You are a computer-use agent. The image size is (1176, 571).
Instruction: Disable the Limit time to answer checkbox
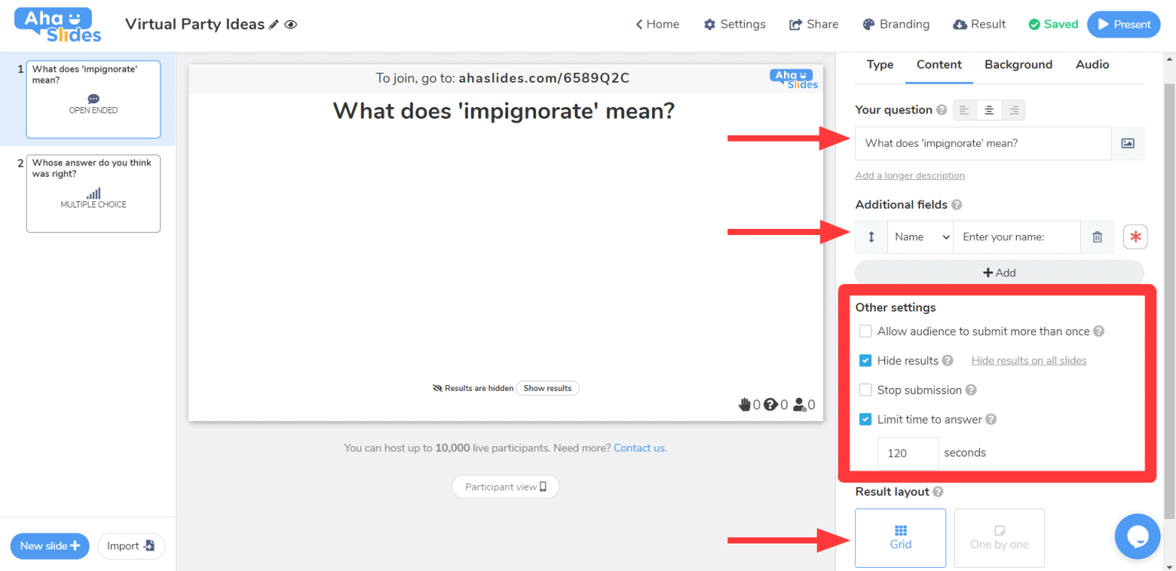pyautogui.click(x=865, y=419)
